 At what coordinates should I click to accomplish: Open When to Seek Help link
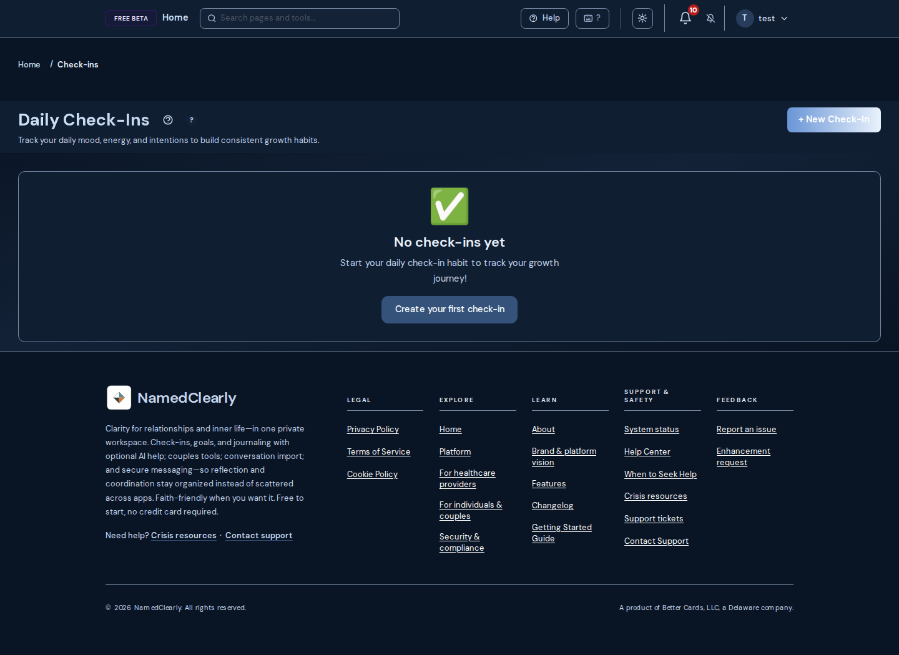(660, 475)
